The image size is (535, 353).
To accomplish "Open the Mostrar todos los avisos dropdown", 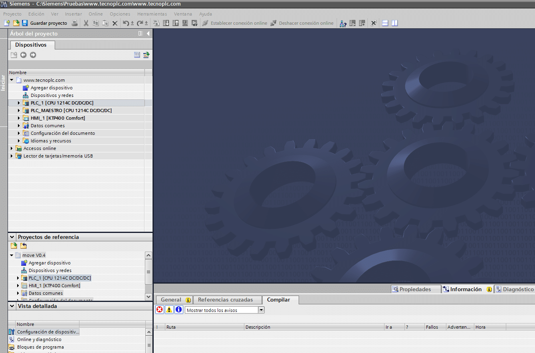I will [x=261, y=310].
